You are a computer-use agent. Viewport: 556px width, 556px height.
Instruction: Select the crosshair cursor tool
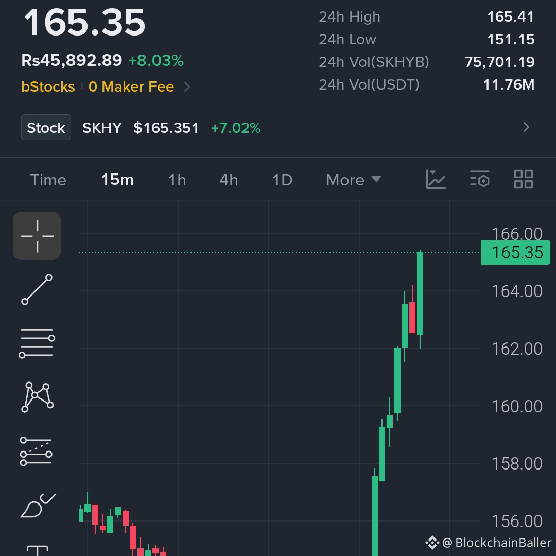pyautogui.click(x=37, y=236)
